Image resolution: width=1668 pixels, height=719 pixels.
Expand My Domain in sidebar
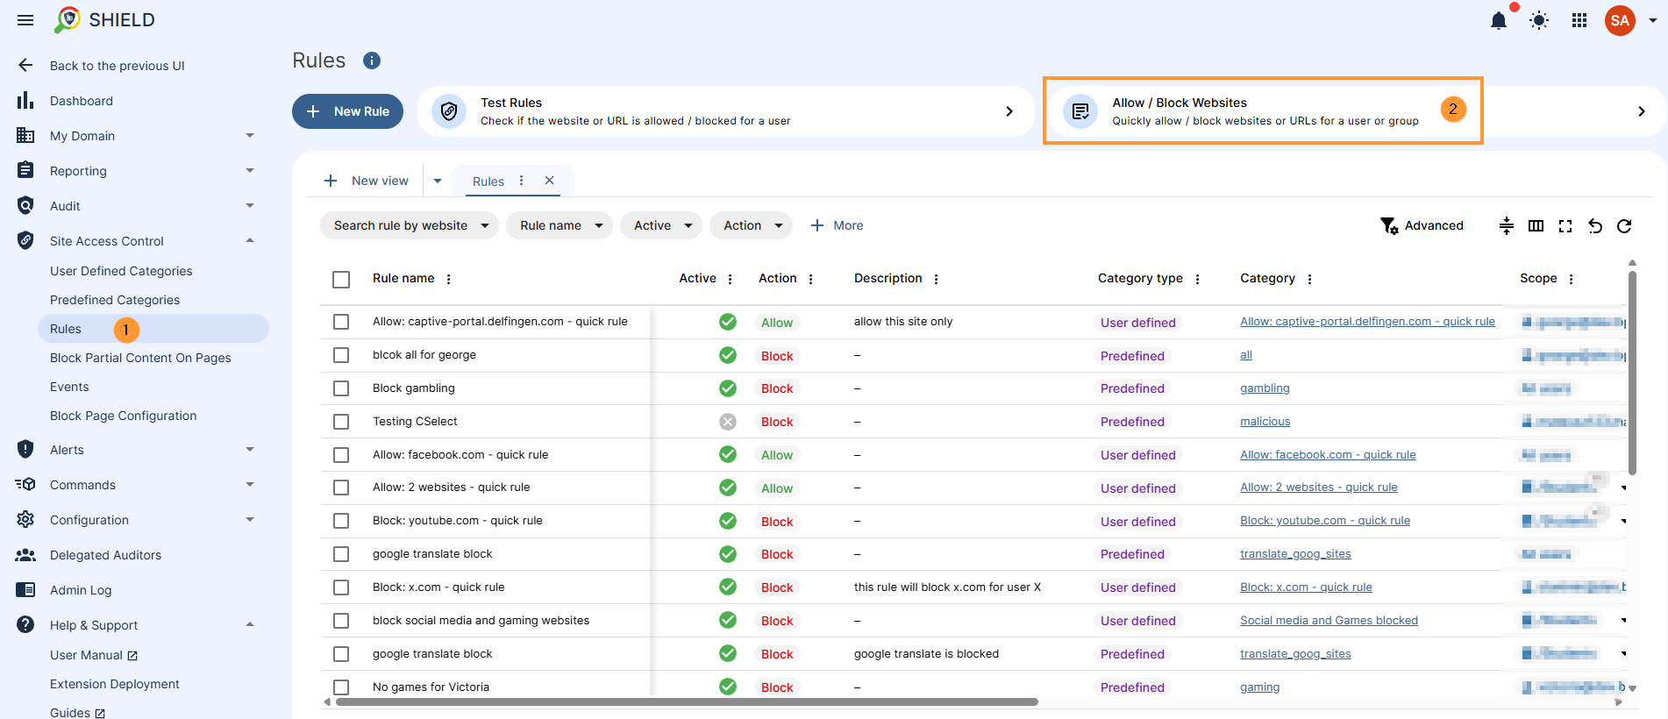[x=250, y=135]
